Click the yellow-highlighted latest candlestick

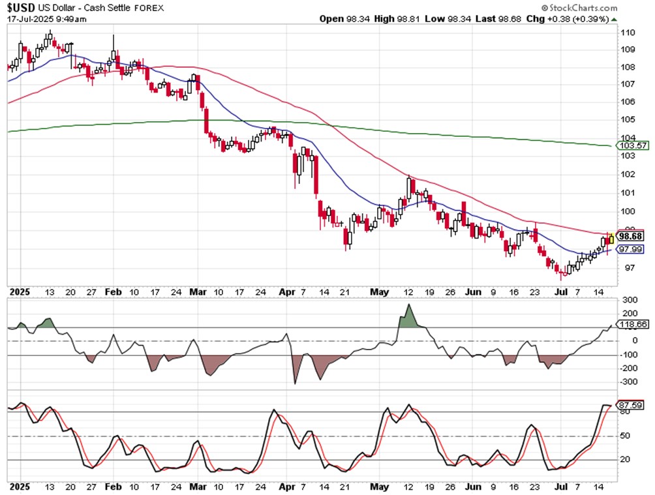pyautogui.click(x=611, y=239)
